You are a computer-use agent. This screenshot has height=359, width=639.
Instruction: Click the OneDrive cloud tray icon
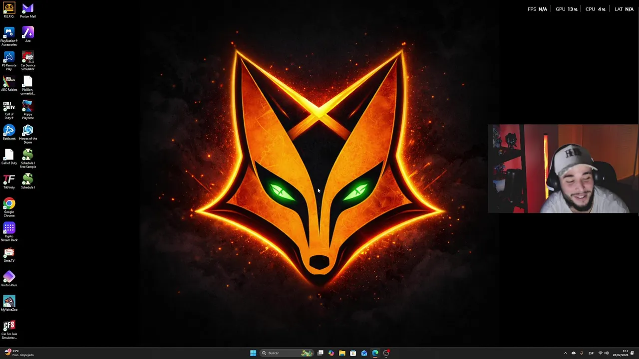(573, 353)
